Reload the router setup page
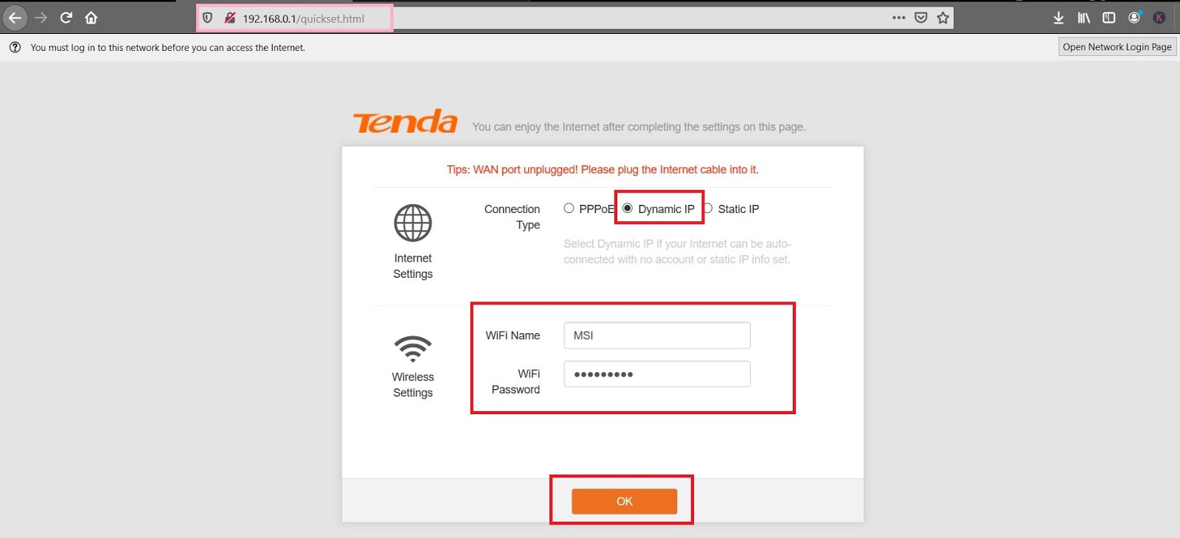 [66, 18]
